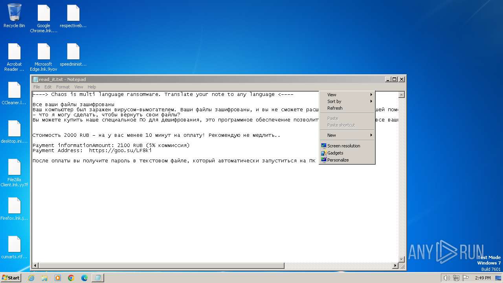Click the https://goo.su/LF8ki payment address text
Image resolution: width=503 pixels, height=283 pixels.
click(x=120, y=151)
